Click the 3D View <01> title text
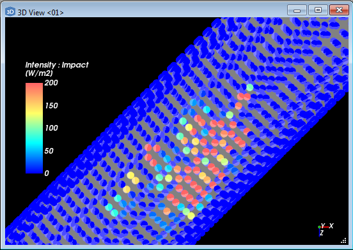This screenshot has height=250, width=353. coord(40,13)
